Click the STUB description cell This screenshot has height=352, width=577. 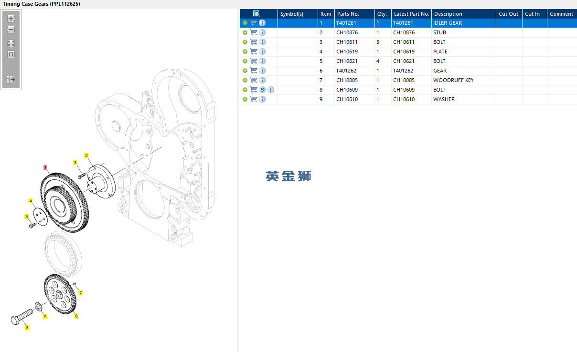[x=464, y=32]
